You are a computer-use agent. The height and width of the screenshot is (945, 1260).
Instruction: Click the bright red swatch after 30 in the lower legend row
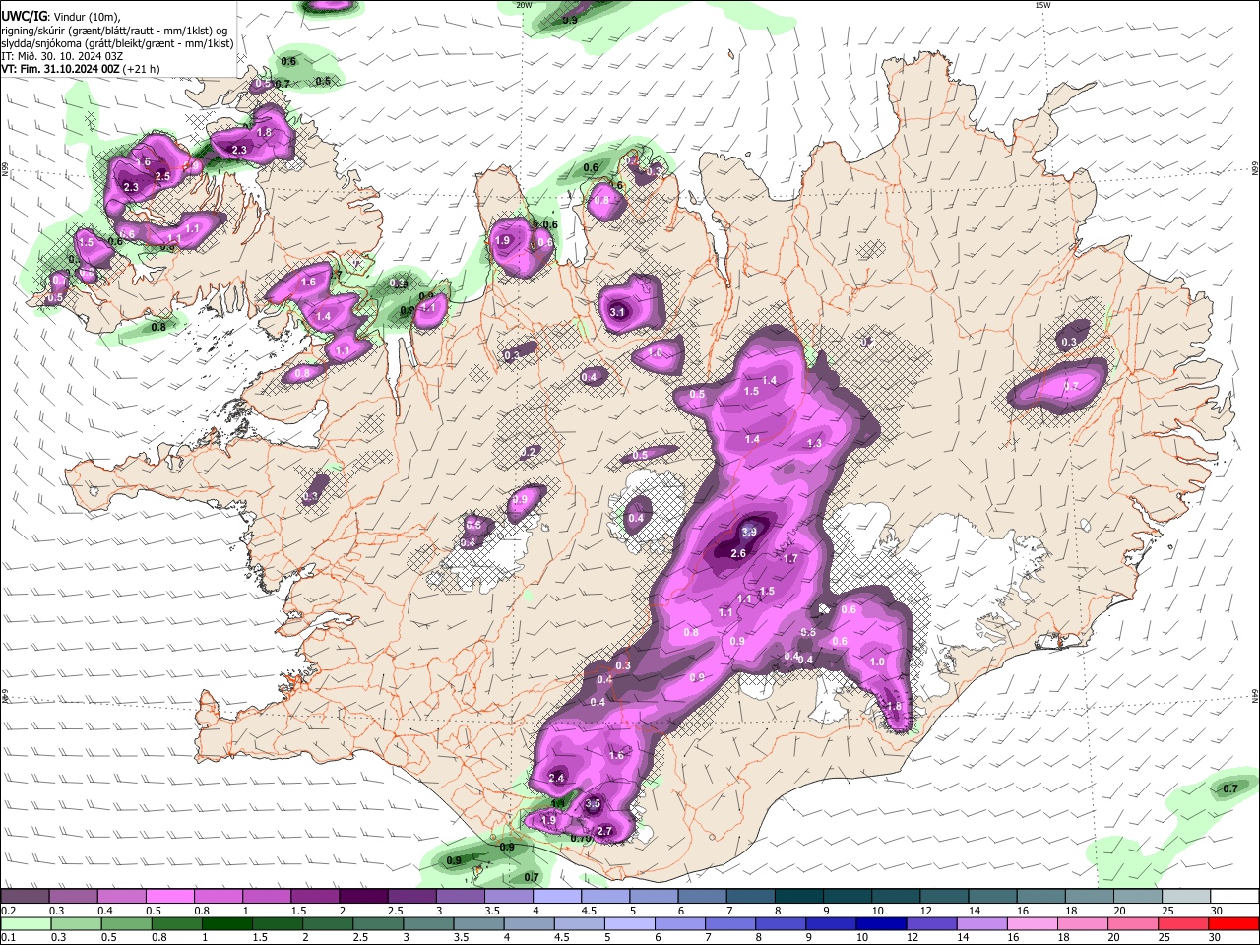(x=1232, y=923)
